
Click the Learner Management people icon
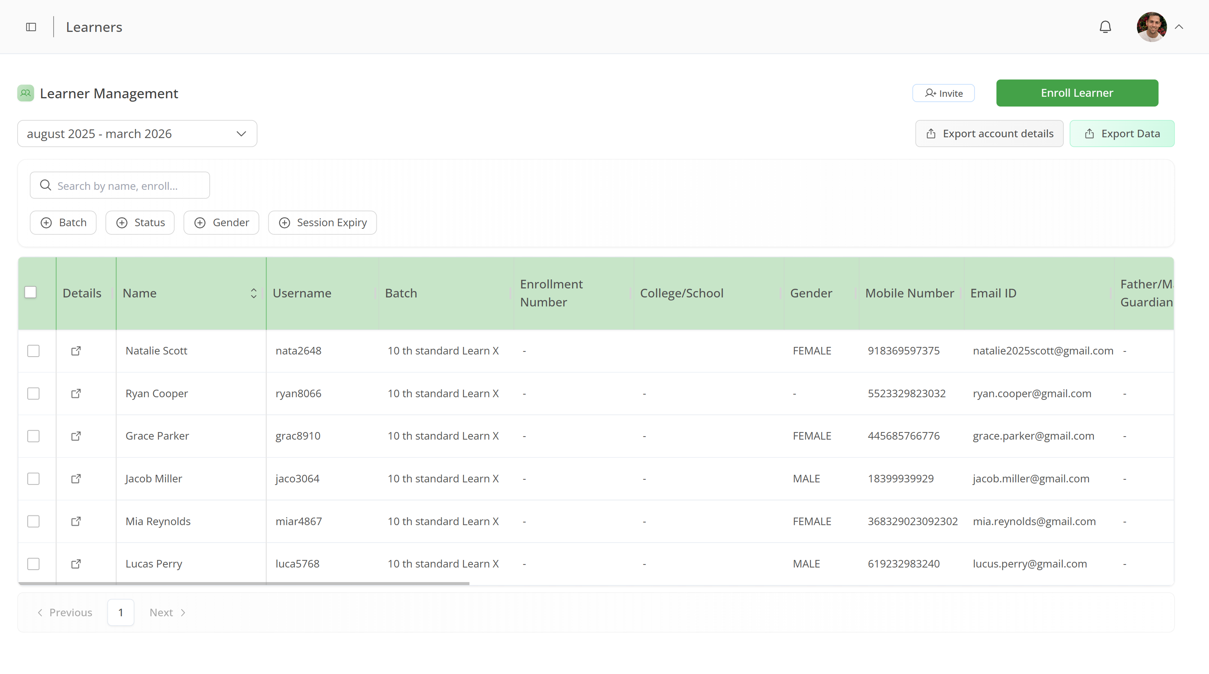(x=26, y=93)
